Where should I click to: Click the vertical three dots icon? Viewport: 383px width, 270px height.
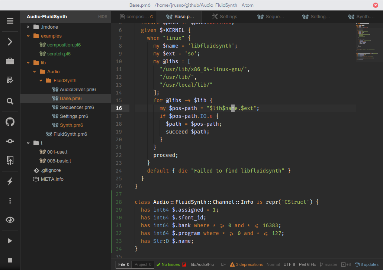tap(10, 201)
